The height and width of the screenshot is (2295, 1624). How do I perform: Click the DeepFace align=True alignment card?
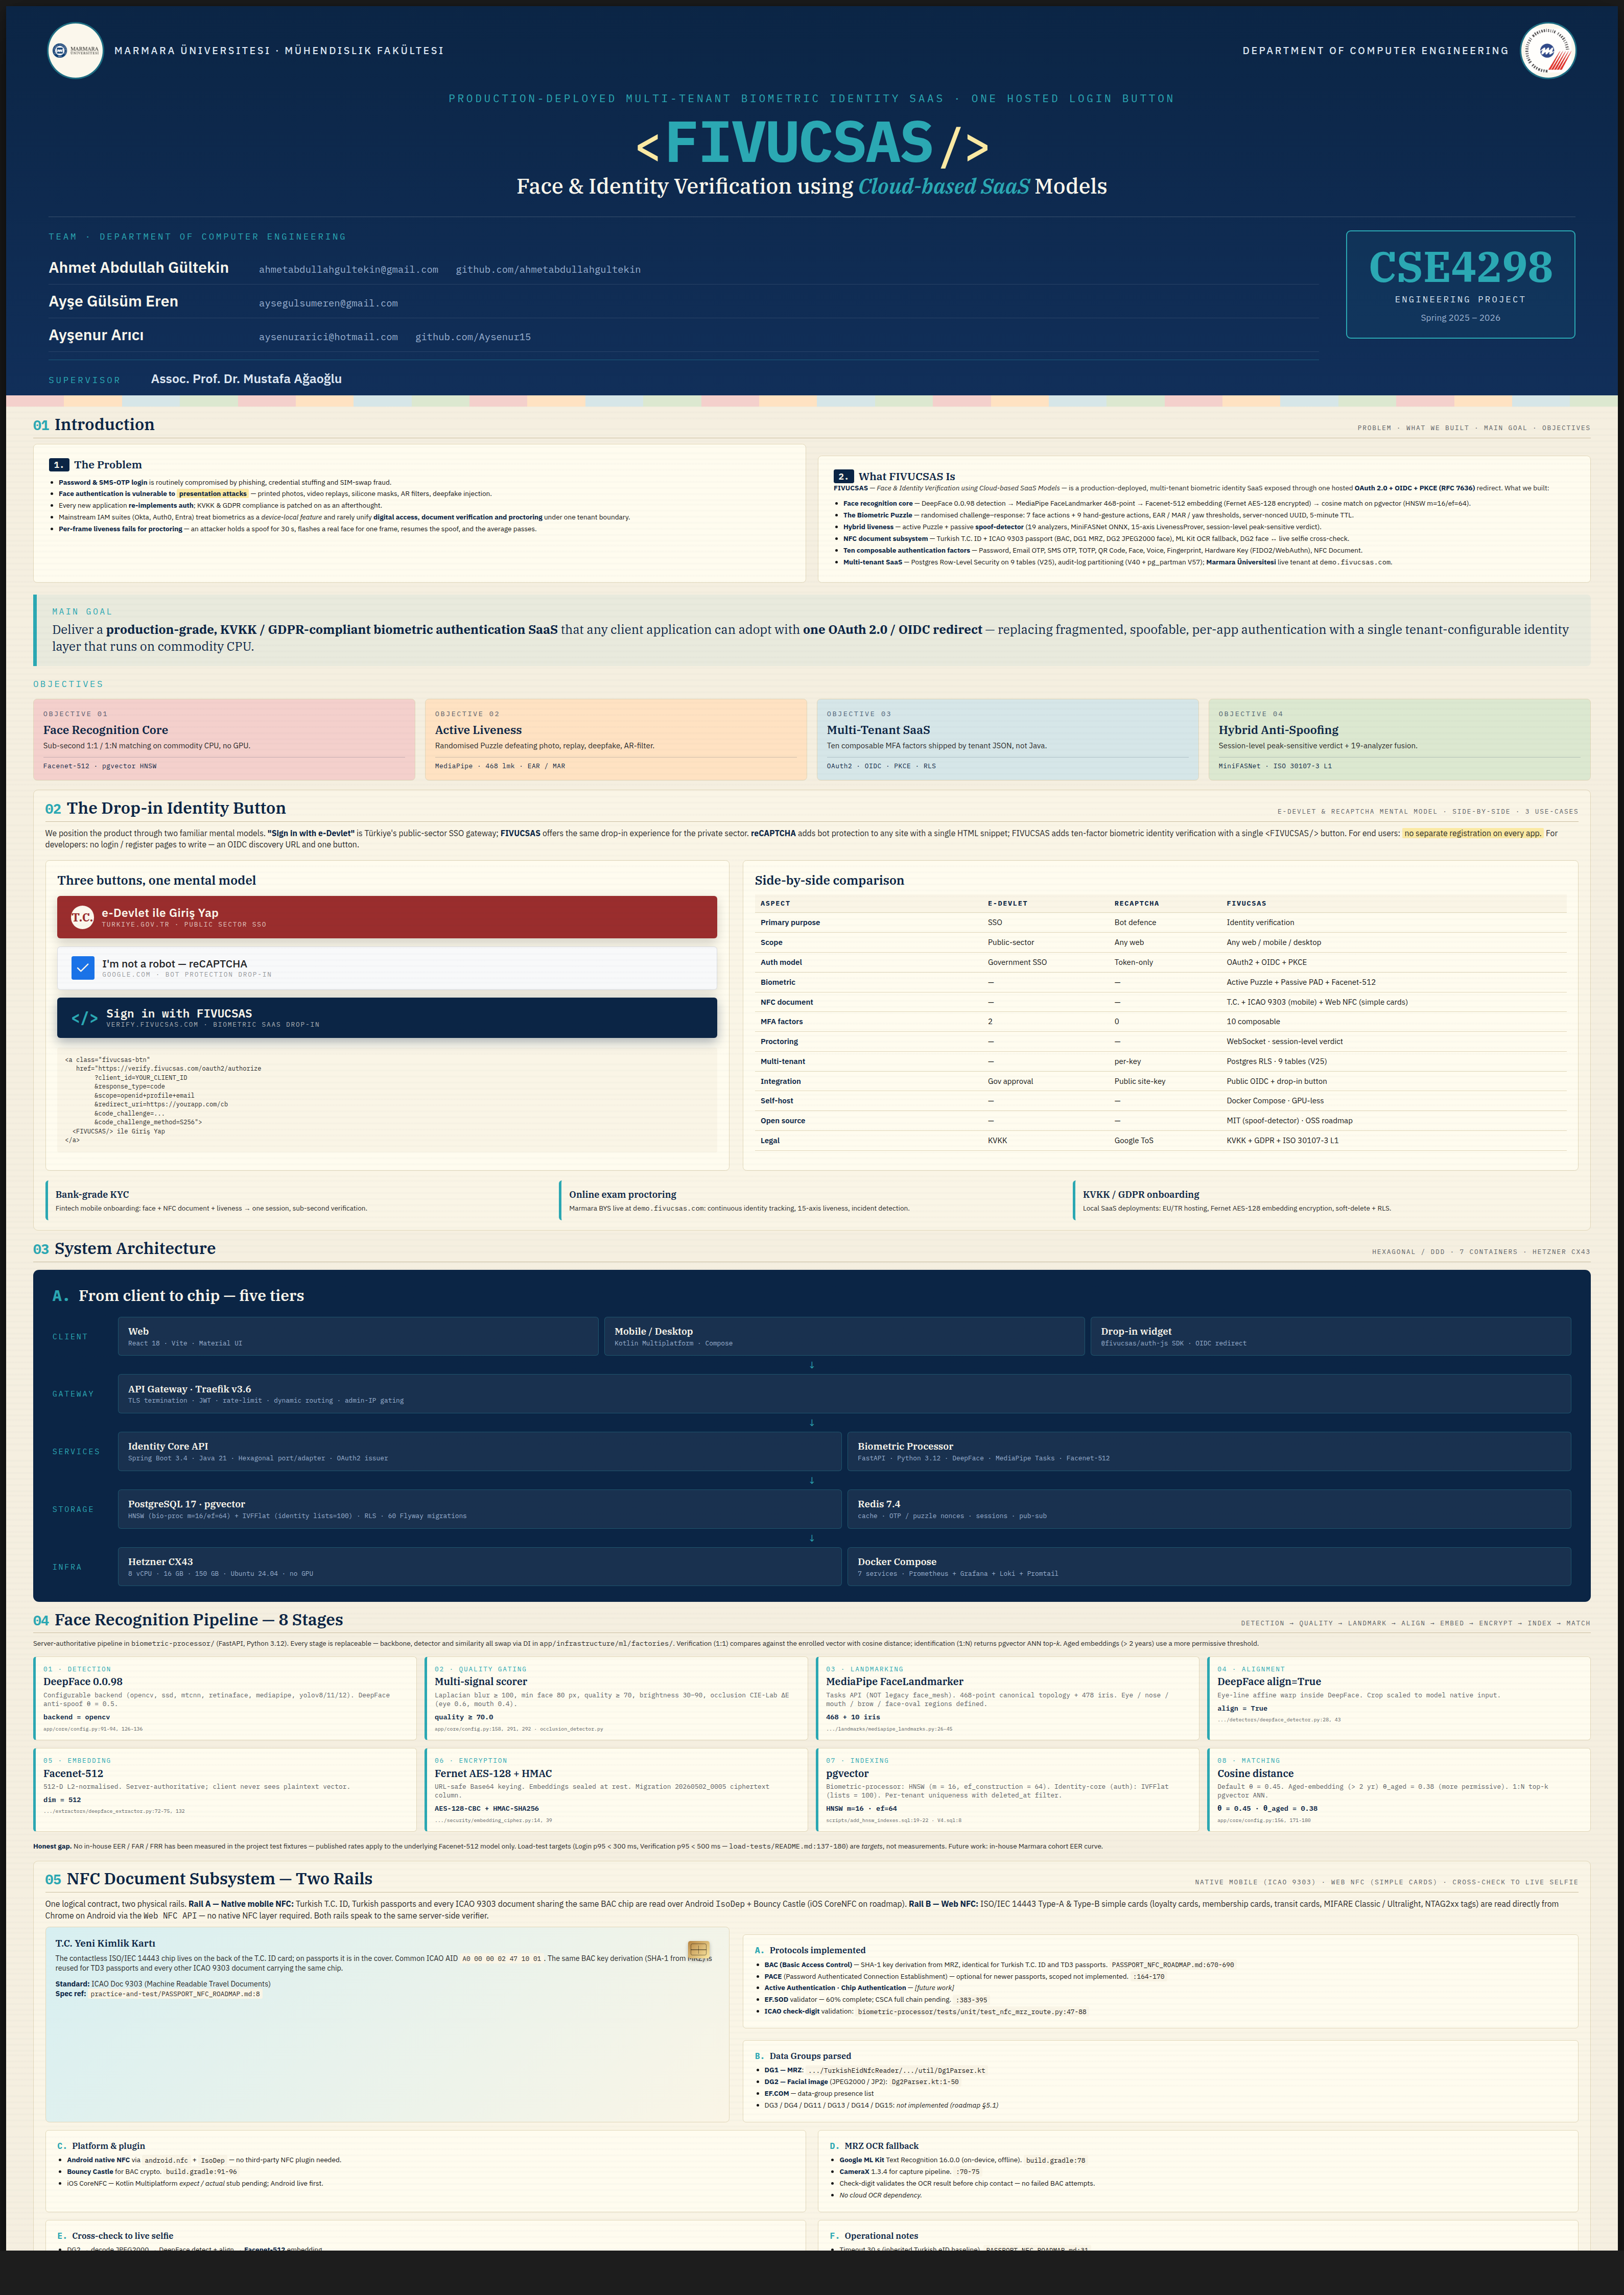click(1399, 1698)
